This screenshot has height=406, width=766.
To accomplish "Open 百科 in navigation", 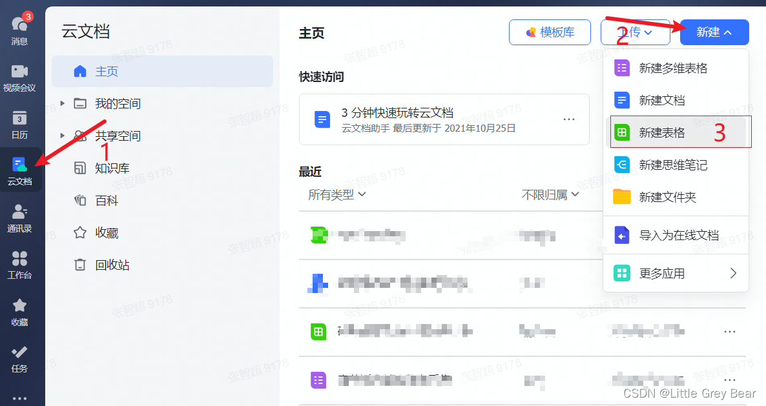I will point(107,201).
